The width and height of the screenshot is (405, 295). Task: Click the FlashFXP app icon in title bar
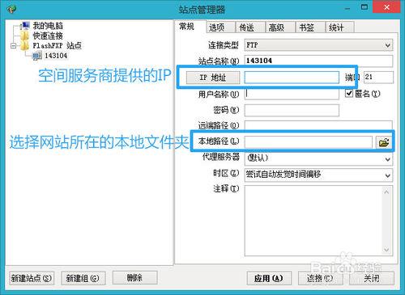pyautogui.click(x=11, y=10)
